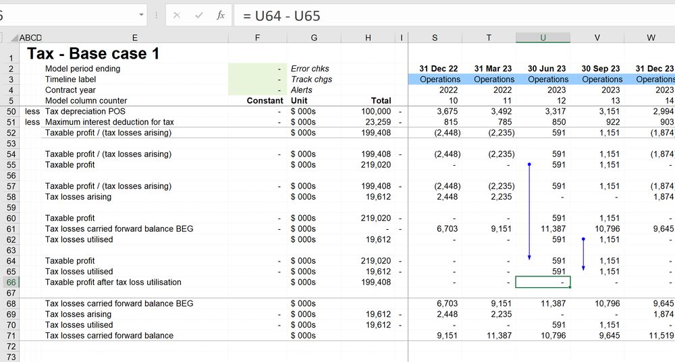
Task: Click into the formula bar showing U64 - U65
Action: click(x=452, y=15)
